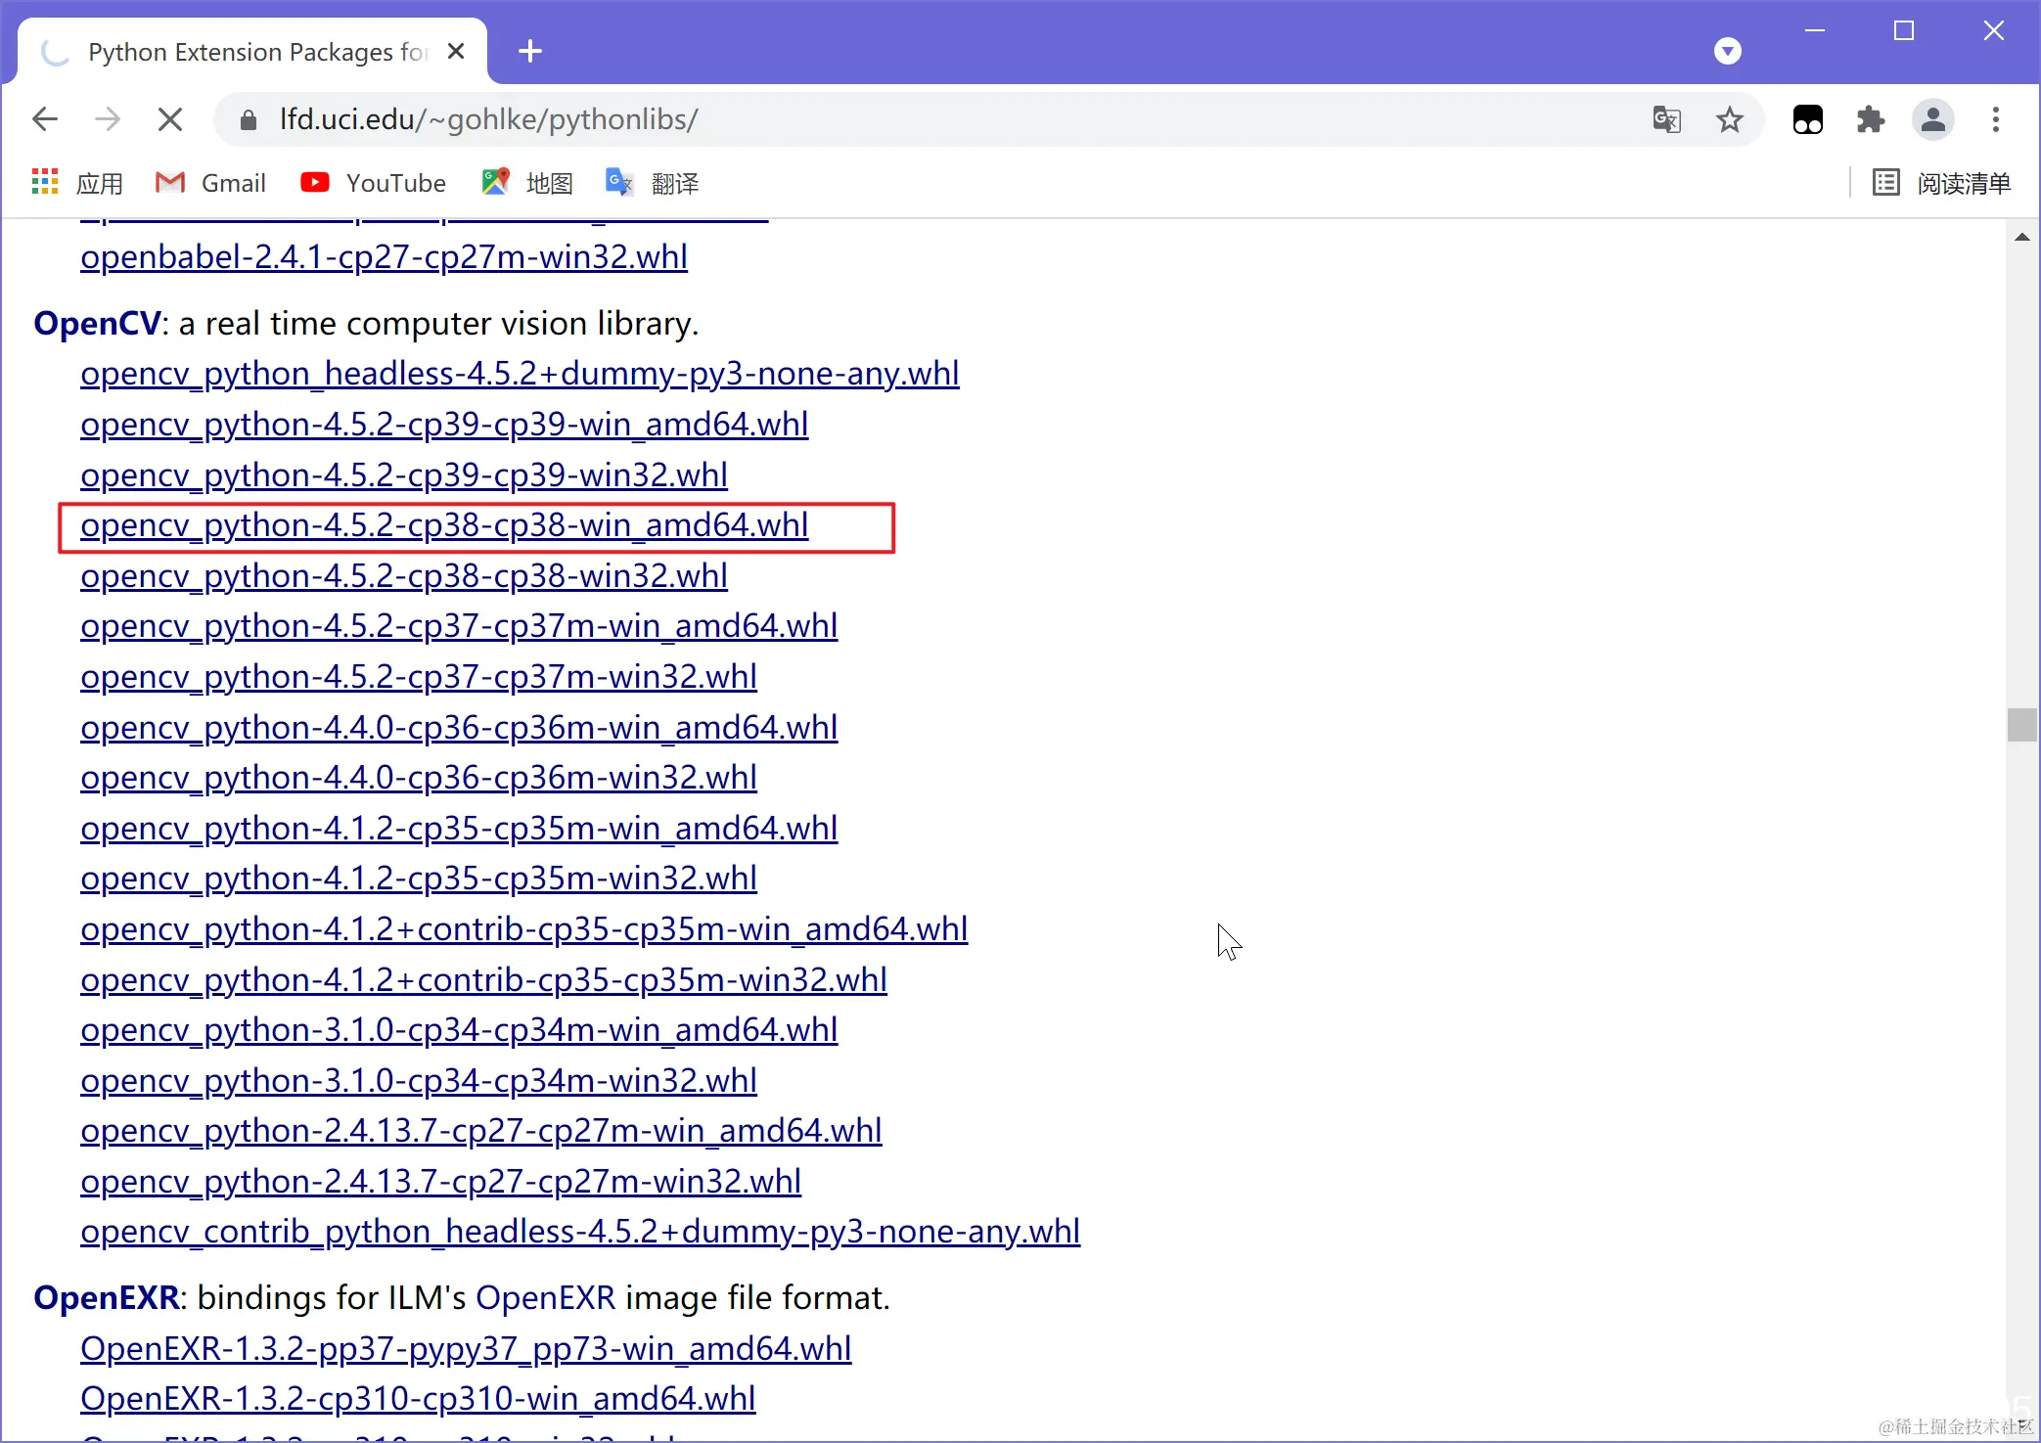Open the Extensions puzzle icon
Viewport: 2041px width, 1443px height.
pyautogui.click(x=1870, y=119)
